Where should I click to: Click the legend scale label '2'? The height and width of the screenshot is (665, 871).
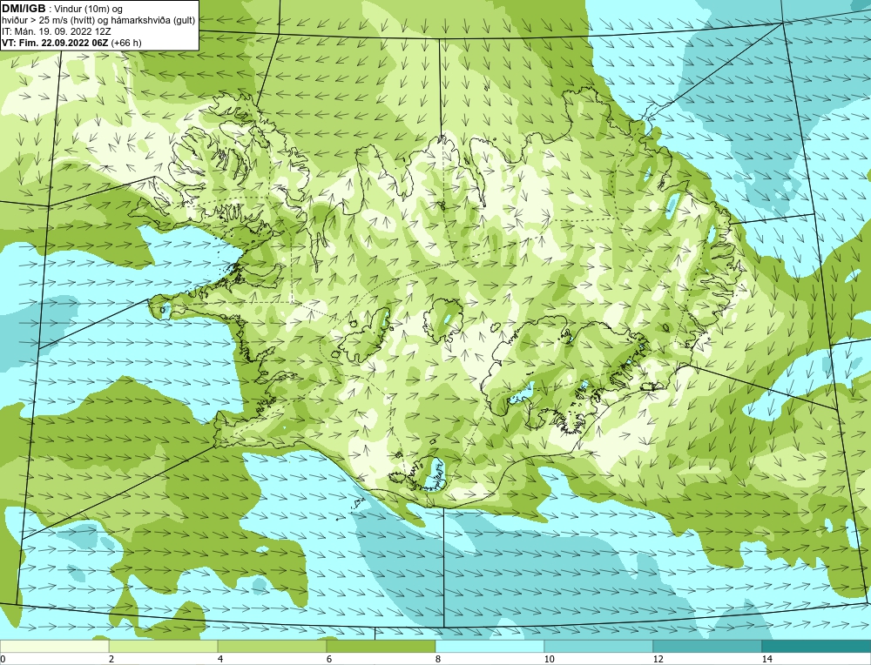pyautogui.click(x=111, y=659)
